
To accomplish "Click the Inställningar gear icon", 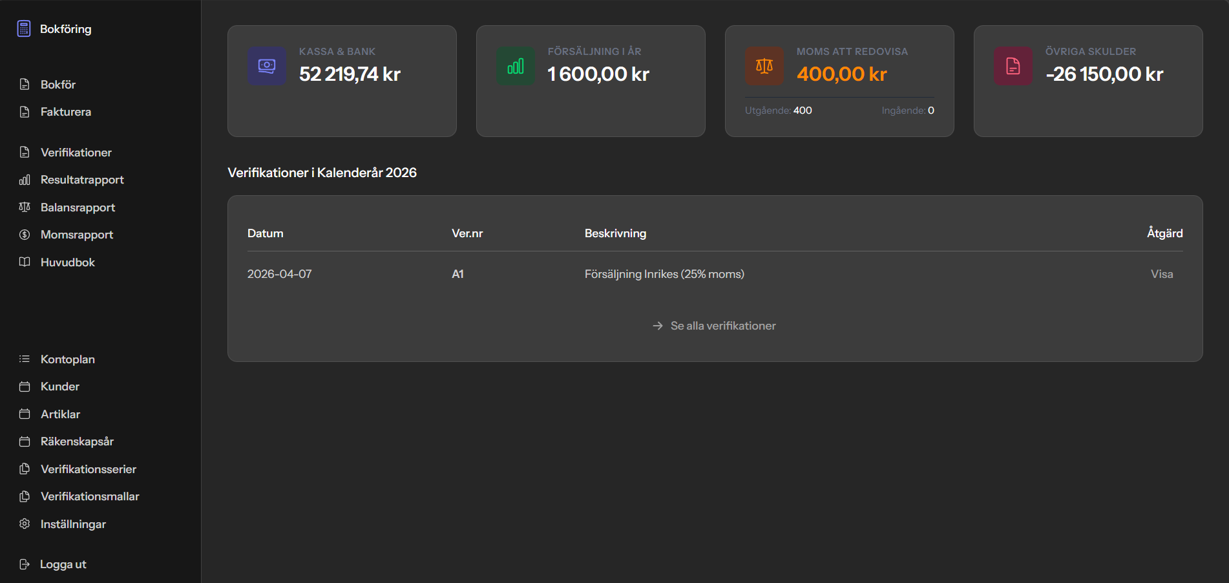I will coord(25,524).
